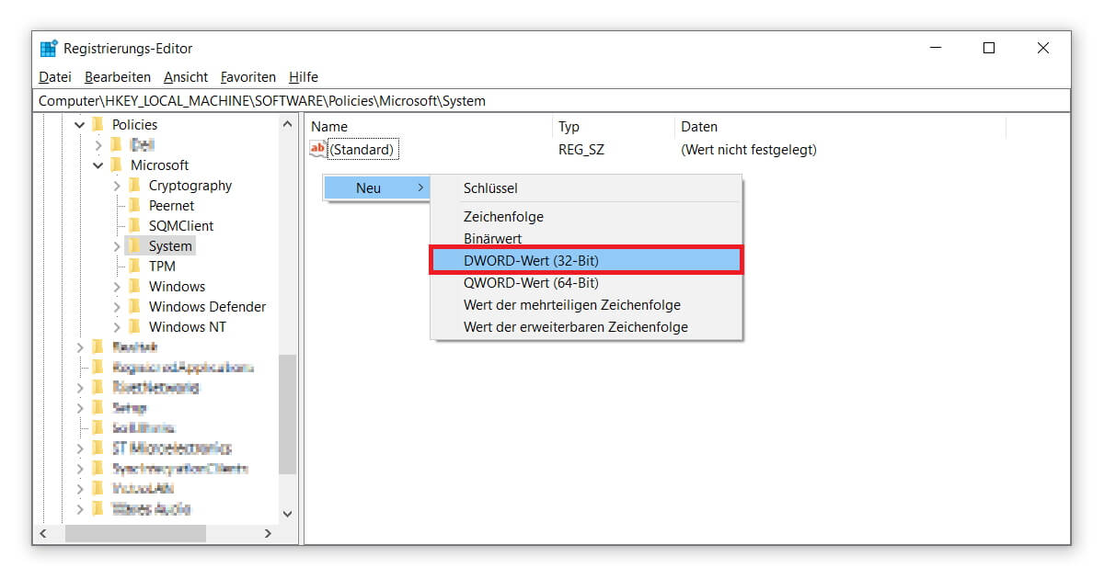Screen dimensions: 1104x579
Task: Click the Policies folder icon
Action: (x=98, y=125)
